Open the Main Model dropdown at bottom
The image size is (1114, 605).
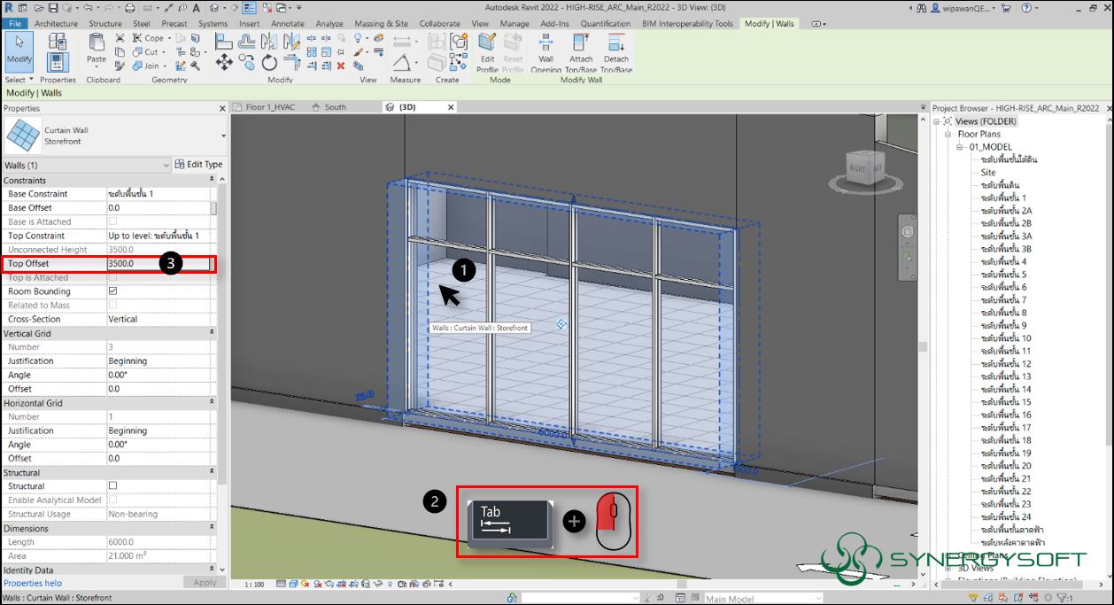[819, 598]
